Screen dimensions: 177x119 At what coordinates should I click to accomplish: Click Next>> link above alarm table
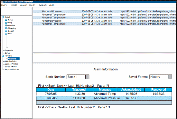[62, 86]
